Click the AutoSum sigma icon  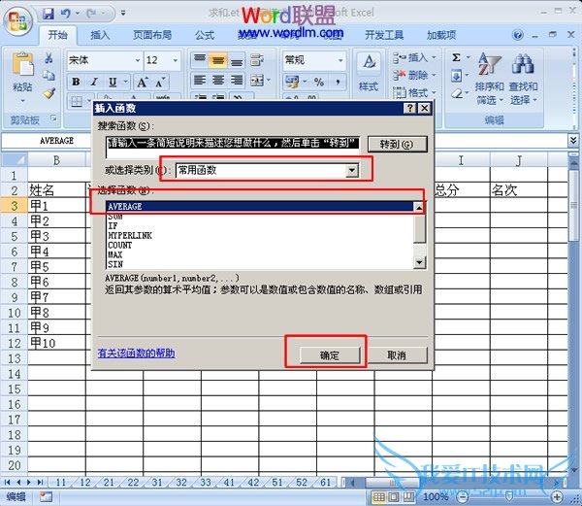[456, 57]
